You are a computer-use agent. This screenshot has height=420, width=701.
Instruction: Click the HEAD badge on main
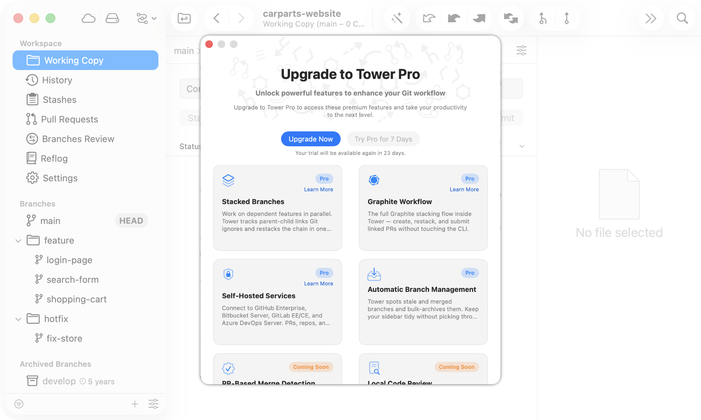pos(131,220)
